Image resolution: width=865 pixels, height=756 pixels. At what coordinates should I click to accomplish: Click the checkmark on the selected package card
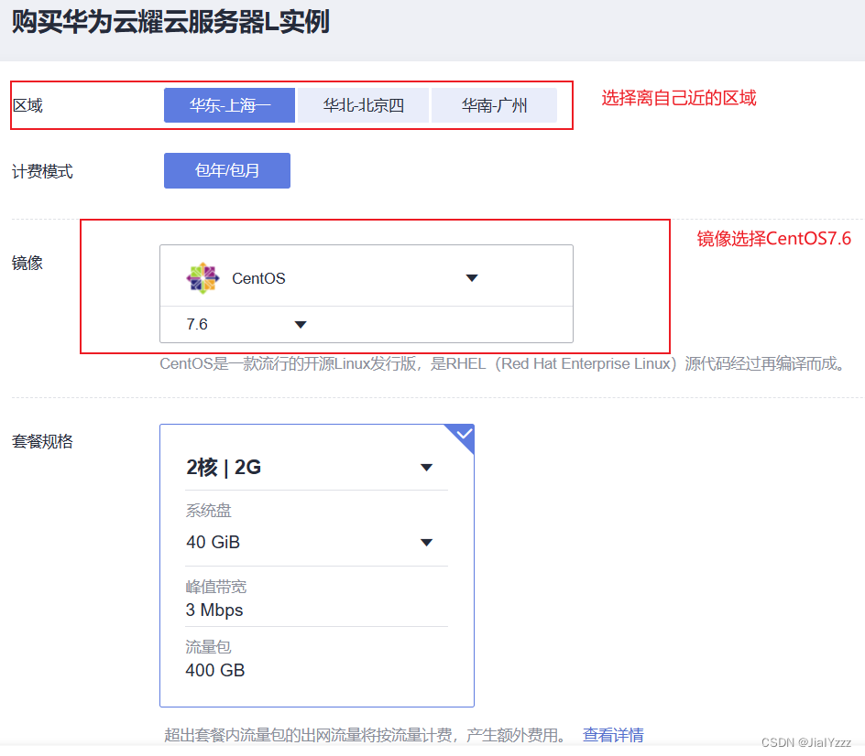pos(465,434)
